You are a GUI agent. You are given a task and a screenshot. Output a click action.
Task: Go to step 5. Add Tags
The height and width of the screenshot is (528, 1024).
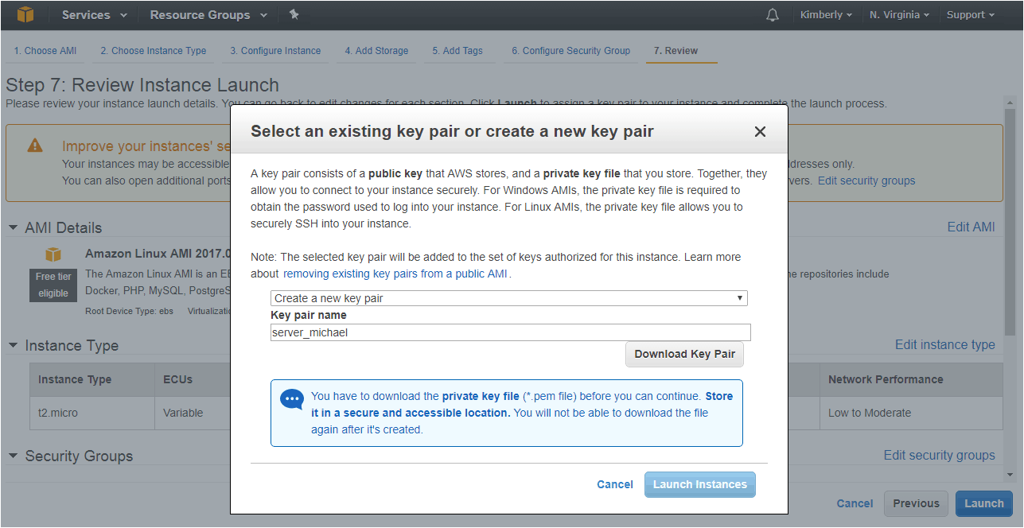[x=457, y=51]
